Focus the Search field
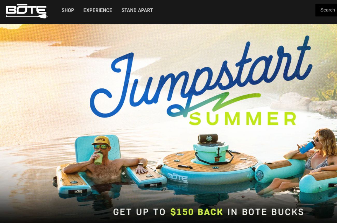Image resolution: width=337 pixels, height=223 pixels. coord(326,10)
